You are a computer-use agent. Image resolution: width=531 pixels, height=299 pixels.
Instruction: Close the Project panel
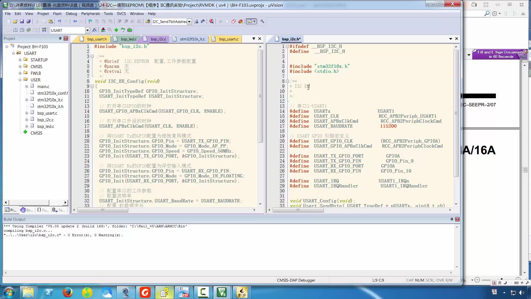[66, 38]
